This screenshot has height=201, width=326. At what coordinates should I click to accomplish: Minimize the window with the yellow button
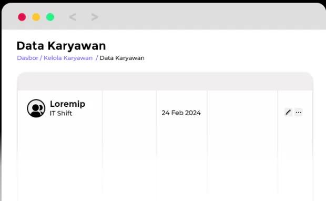pyautogui.click(x=36, y=17)
